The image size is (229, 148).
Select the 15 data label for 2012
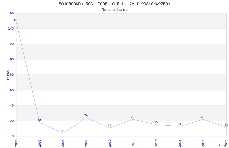click(x=156, y=122)
